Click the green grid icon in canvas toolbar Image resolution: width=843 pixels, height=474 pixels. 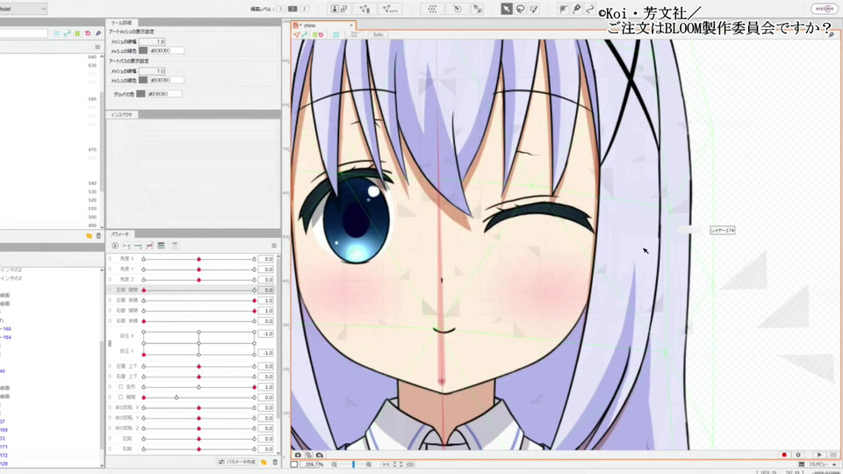(315, 34)
